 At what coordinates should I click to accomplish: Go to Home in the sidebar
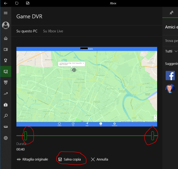coord(6,38)
